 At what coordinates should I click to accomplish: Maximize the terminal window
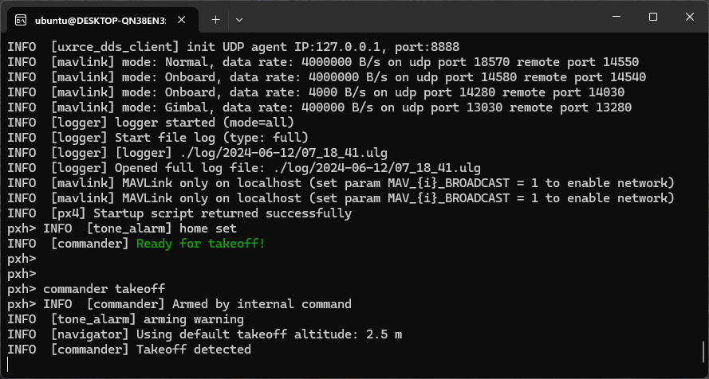point(653,17)
